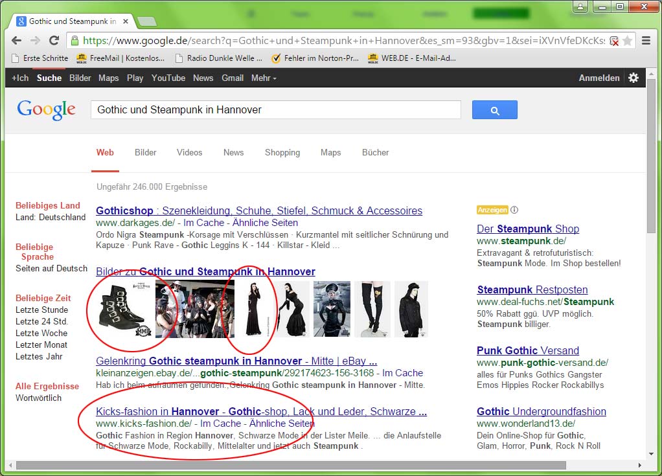Filter results to Letzte 24 Std.

point(42,322)
